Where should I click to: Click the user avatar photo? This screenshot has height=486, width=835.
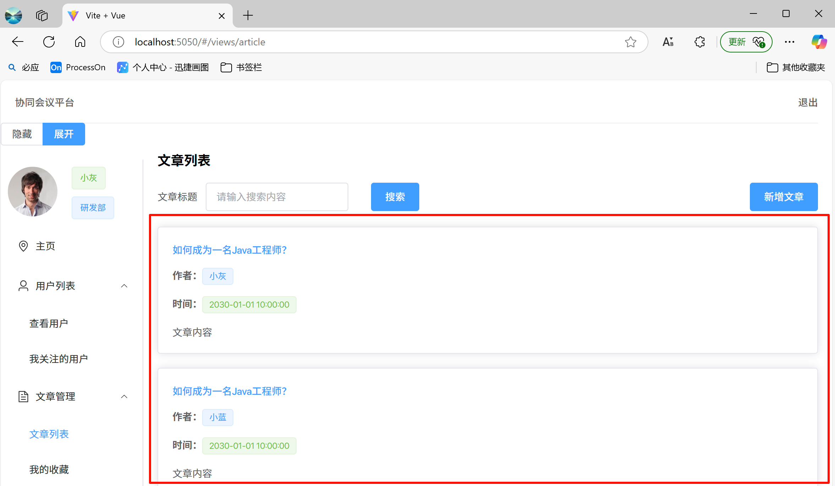(x=33, y=192)
